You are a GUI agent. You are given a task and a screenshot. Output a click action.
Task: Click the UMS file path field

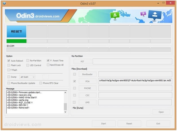pos(135,102)
